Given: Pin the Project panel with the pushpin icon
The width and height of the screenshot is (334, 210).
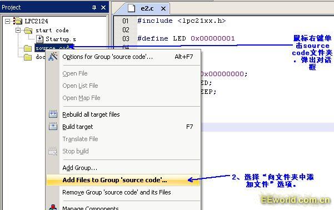Looking at the screenshot, I should 94,7.
